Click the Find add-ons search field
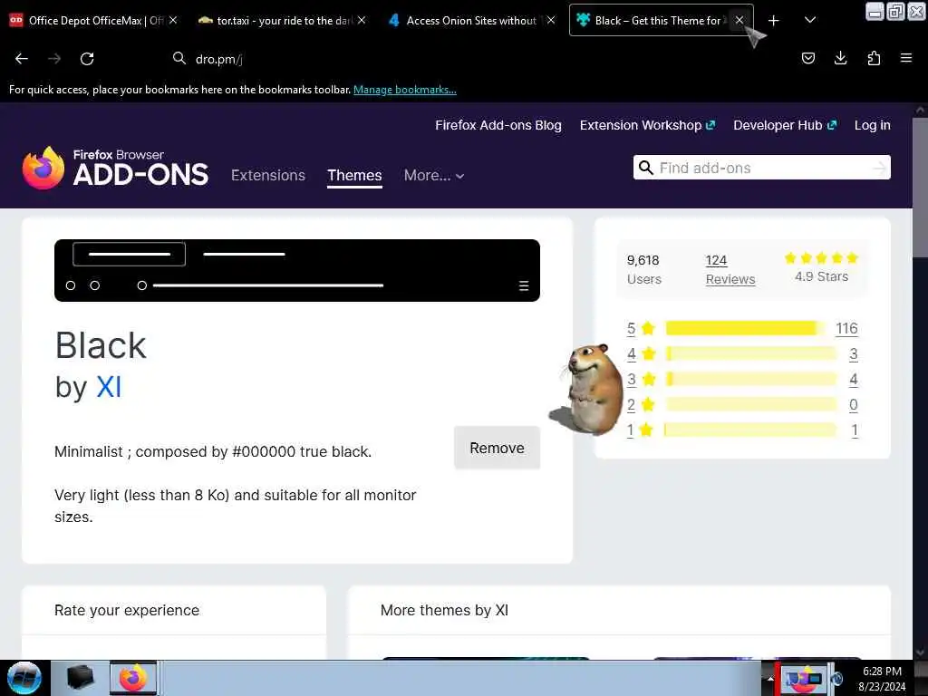This screenshot has width=928, height=696. pyautogui.click(x=761, y=168)
